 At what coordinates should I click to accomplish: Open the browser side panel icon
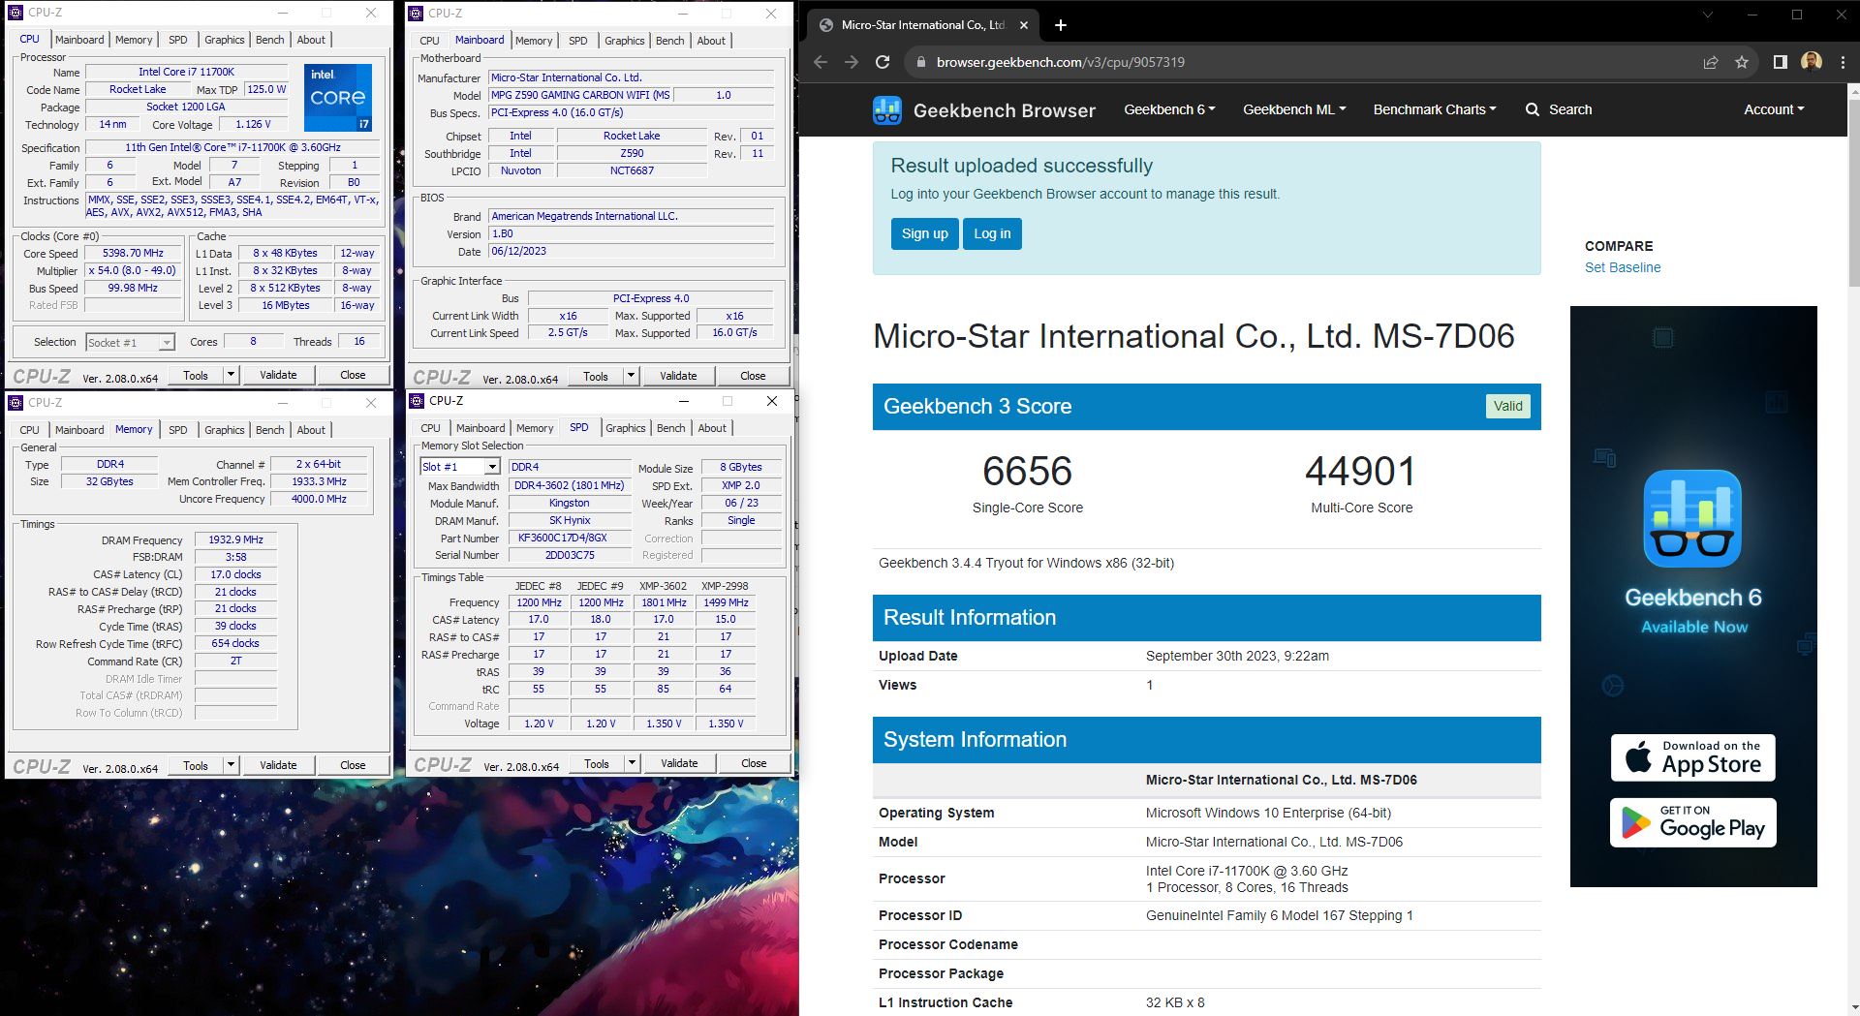1780,62
